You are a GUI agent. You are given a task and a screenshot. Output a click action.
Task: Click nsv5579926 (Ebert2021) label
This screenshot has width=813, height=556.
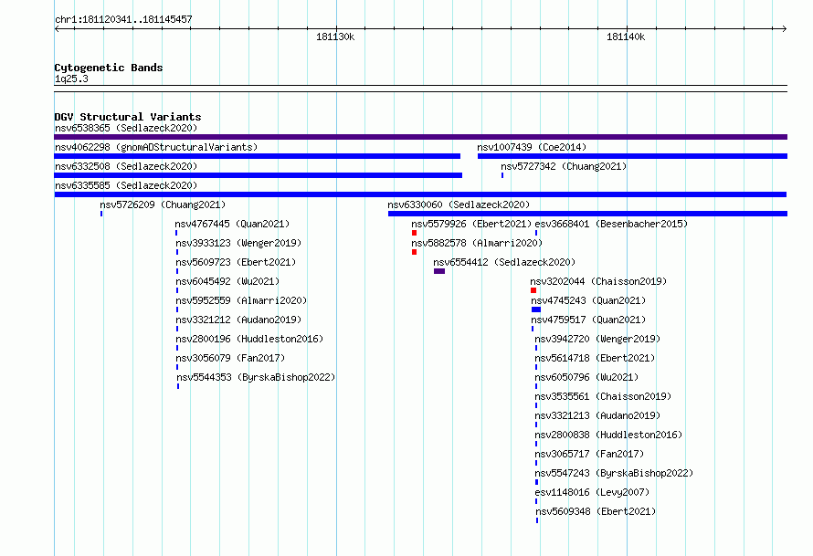(x=471, y=224)
